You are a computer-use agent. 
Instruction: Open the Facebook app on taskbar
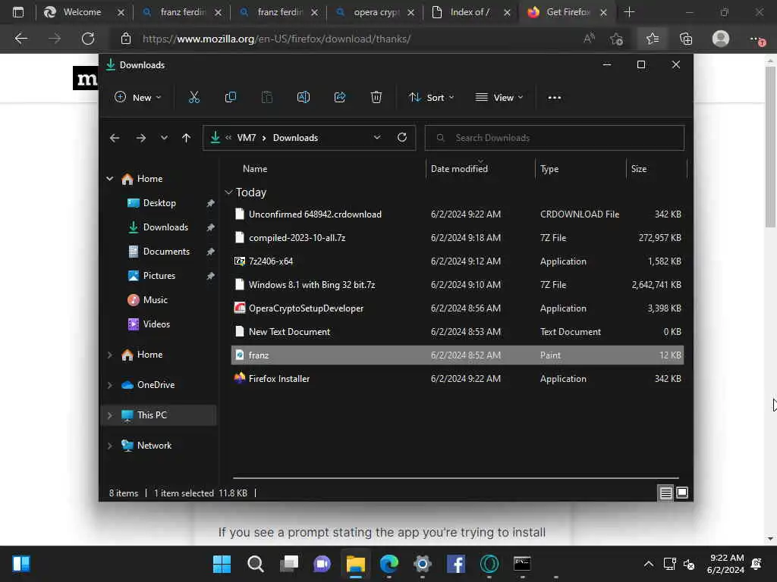tap(456, 564)
